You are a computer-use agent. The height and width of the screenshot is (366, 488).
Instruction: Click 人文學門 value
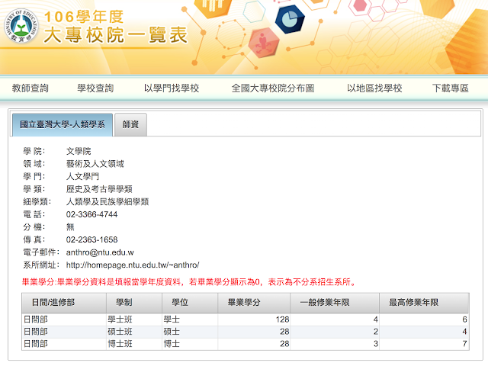click(82, 176)
